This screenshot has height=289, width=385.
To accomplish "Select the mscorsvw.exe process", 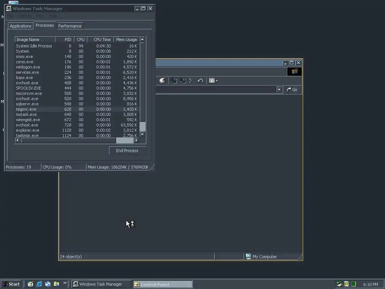I will tap(77, 93).
